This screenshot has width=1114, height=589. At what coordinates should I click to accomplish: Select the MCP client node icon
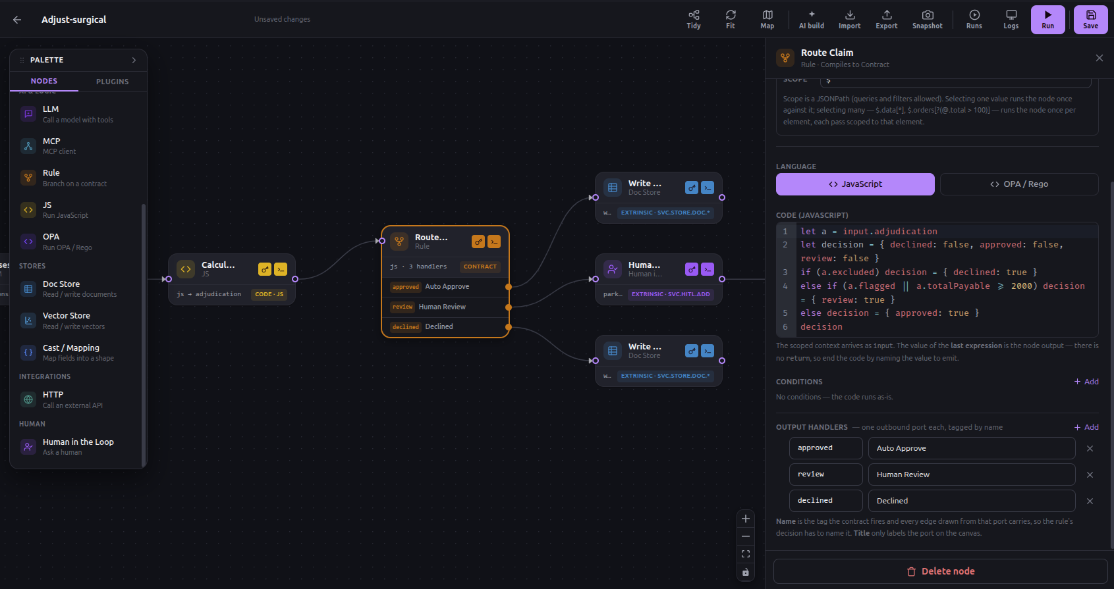pyautogui.click(x=28, y=146)
